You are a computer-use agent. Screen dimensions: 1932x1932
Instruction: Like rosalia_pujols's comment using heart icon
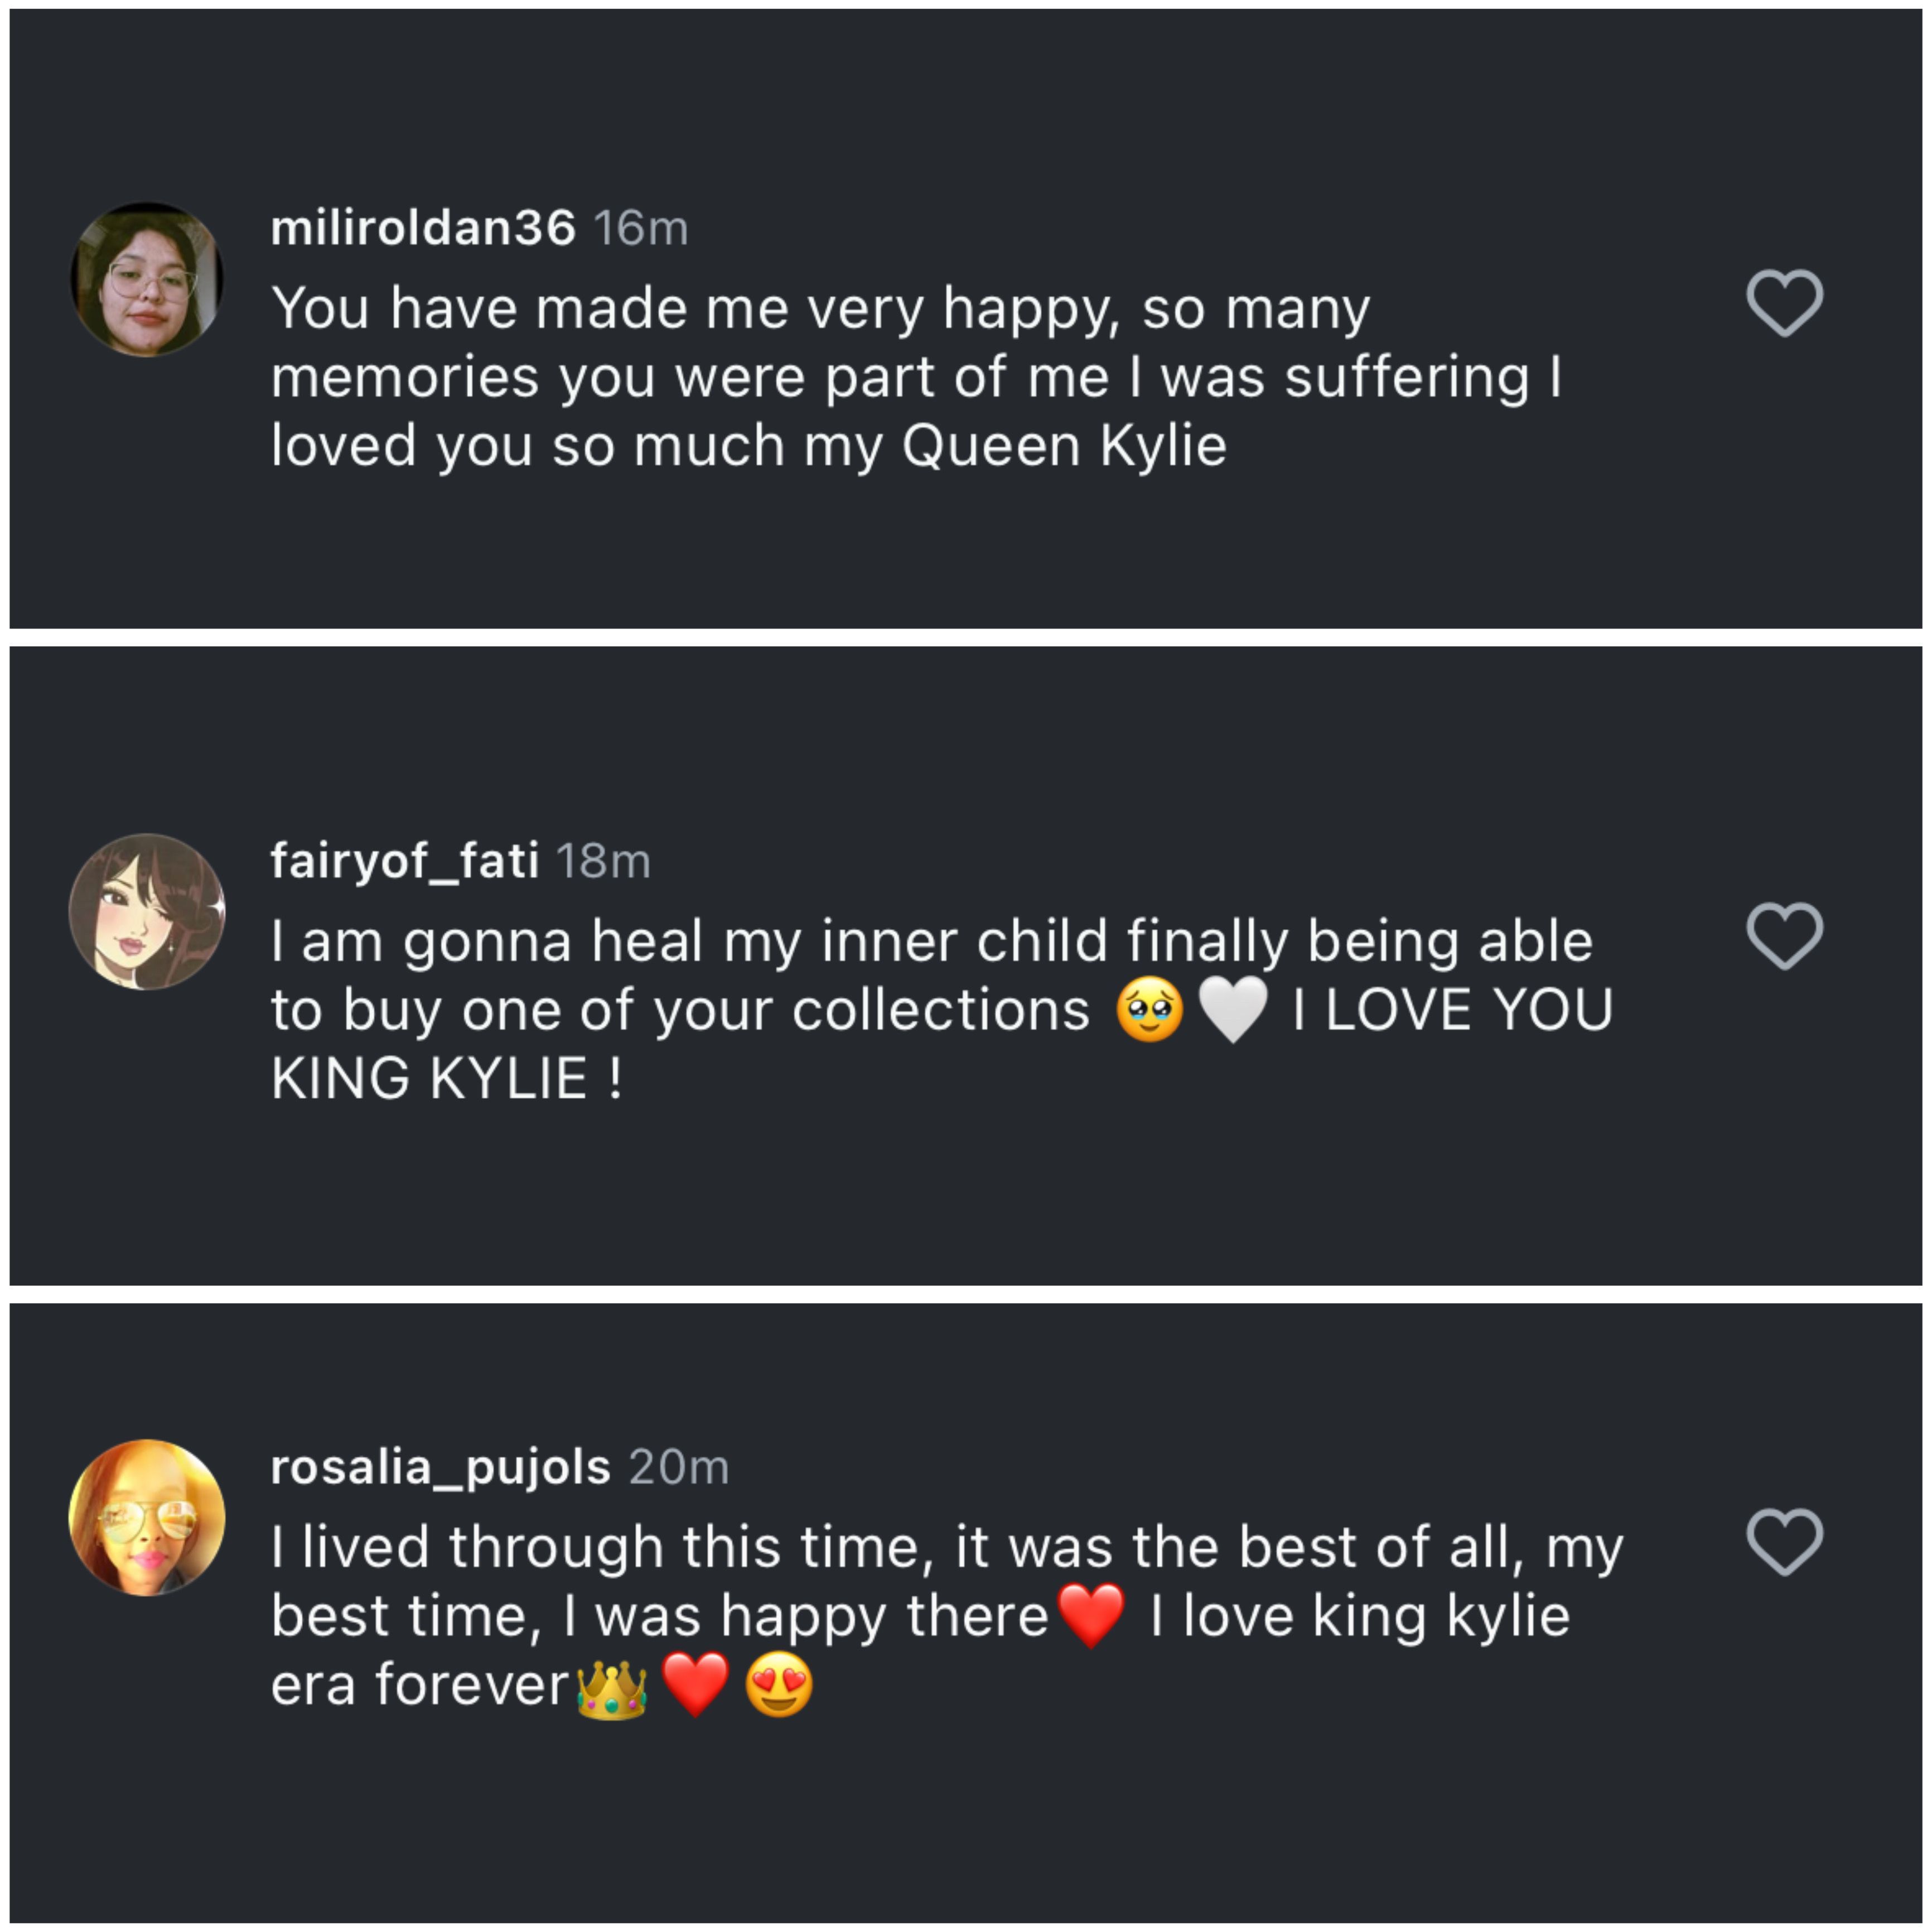[x=1784, y=1541]
